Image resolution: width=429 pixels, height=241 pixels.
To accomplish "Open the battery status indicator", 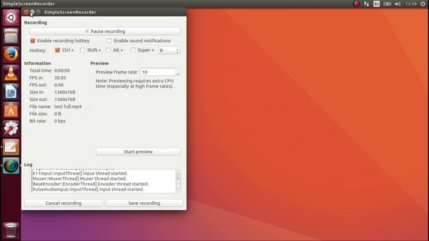I will click(387, 4).
